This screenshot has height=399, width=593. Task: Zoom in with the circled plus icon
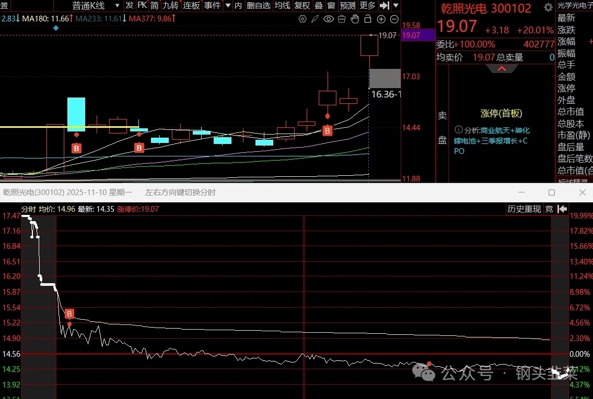pos(381,19)
